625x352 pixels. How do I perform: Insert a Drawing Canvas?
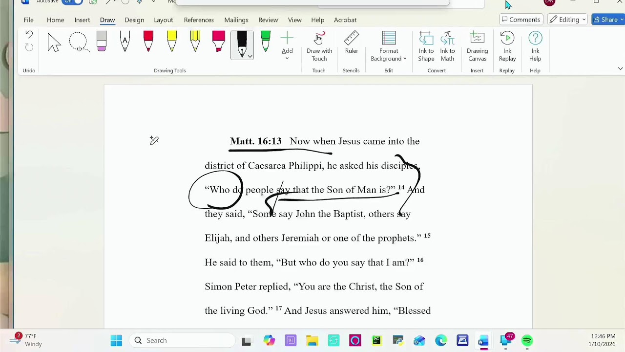[x=477, y=46]
